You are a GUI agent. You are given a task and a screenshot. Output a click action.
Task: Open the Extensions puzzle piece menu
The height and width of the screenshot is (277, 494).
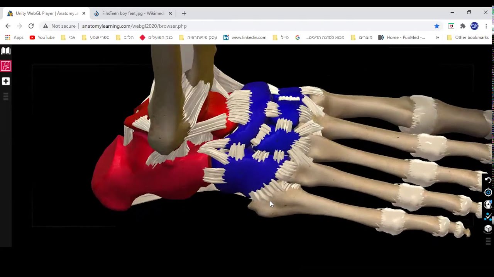tap(463, 26)
